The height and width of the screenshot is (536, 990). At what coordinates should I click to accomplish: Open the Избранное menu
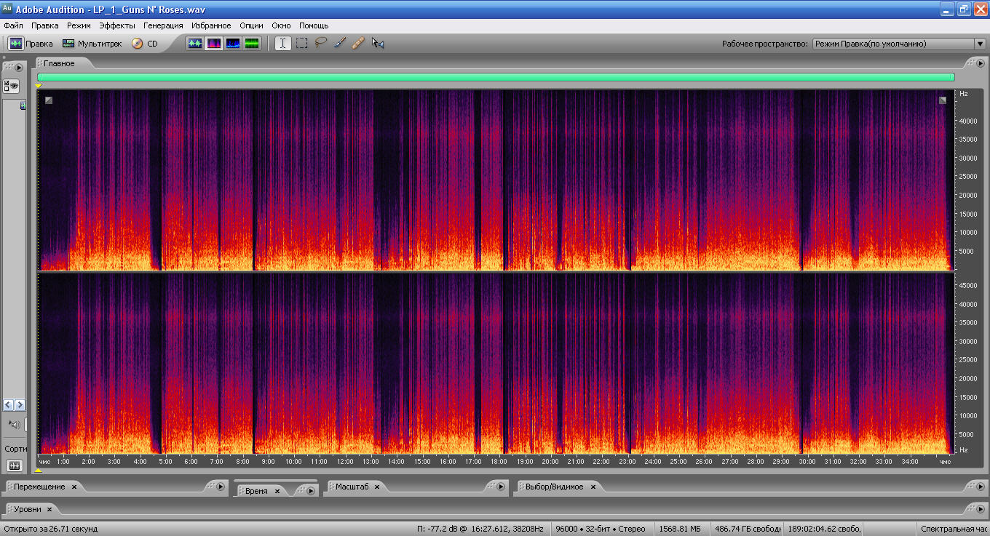pyautogui.click(x=211, y=25)
